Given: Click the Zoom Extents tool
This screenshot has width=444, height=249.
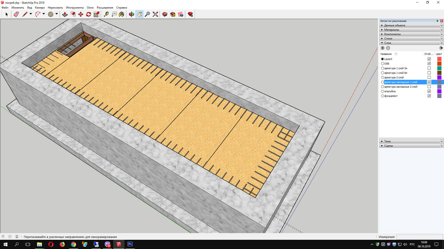Looking at the screenshot, I should pos(155,14).
